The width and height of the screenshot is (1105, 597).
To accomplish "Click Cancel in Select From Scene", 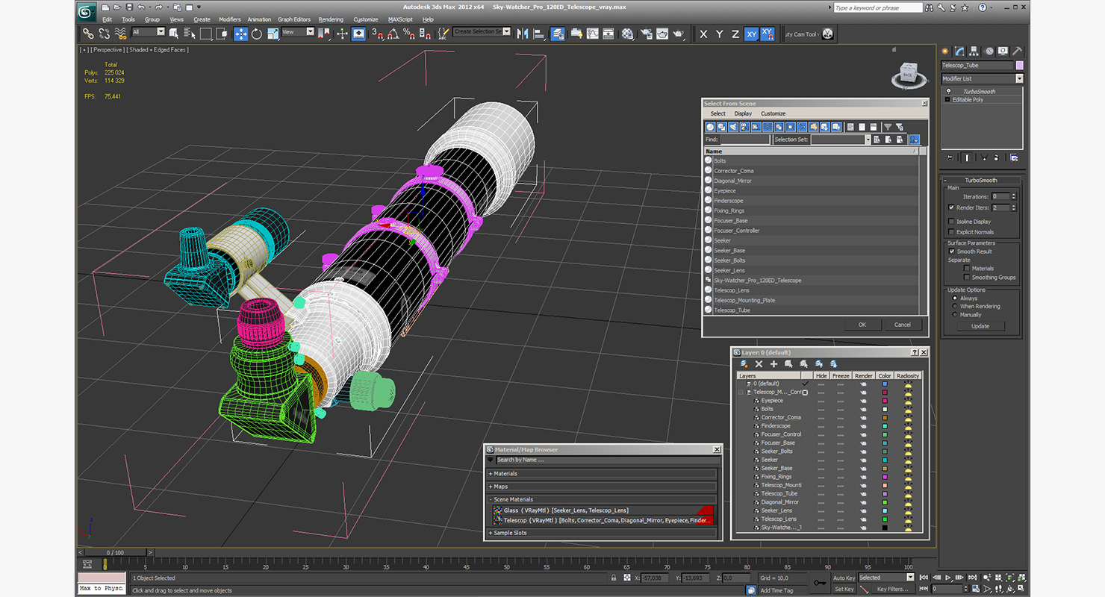I will point(903,325).
